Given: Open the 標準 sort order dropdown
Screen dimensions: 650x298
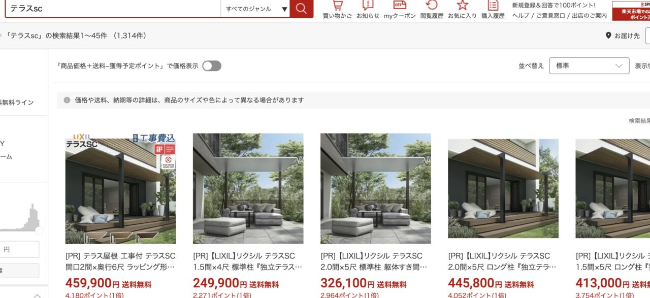Looking at the screenshot, I should point(589,66).
